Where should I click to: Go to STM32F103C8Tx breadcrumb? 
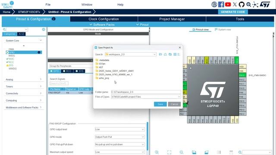tap(29, 12)
